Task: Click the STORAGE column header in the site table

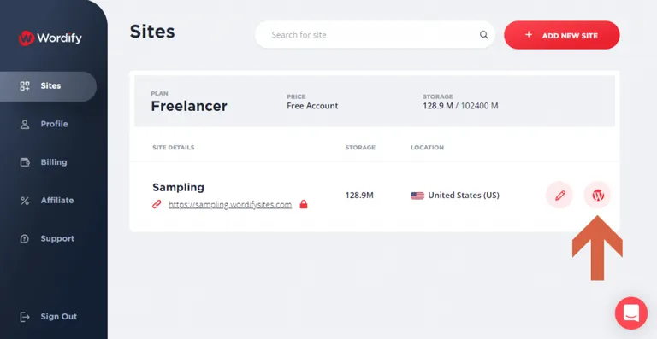Action: pos(360,148)
